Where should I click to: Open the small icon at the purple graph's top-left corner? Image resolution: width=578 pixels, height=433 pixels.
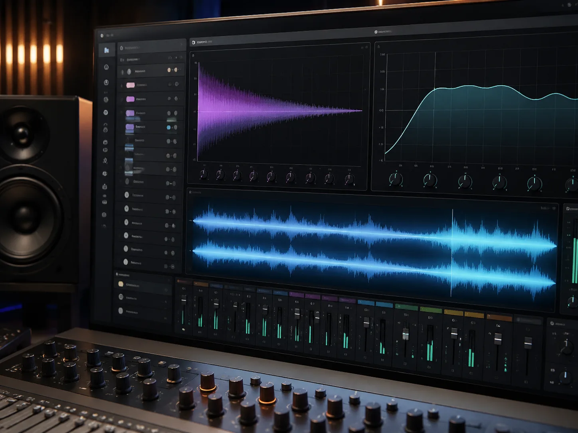point(194,55)
